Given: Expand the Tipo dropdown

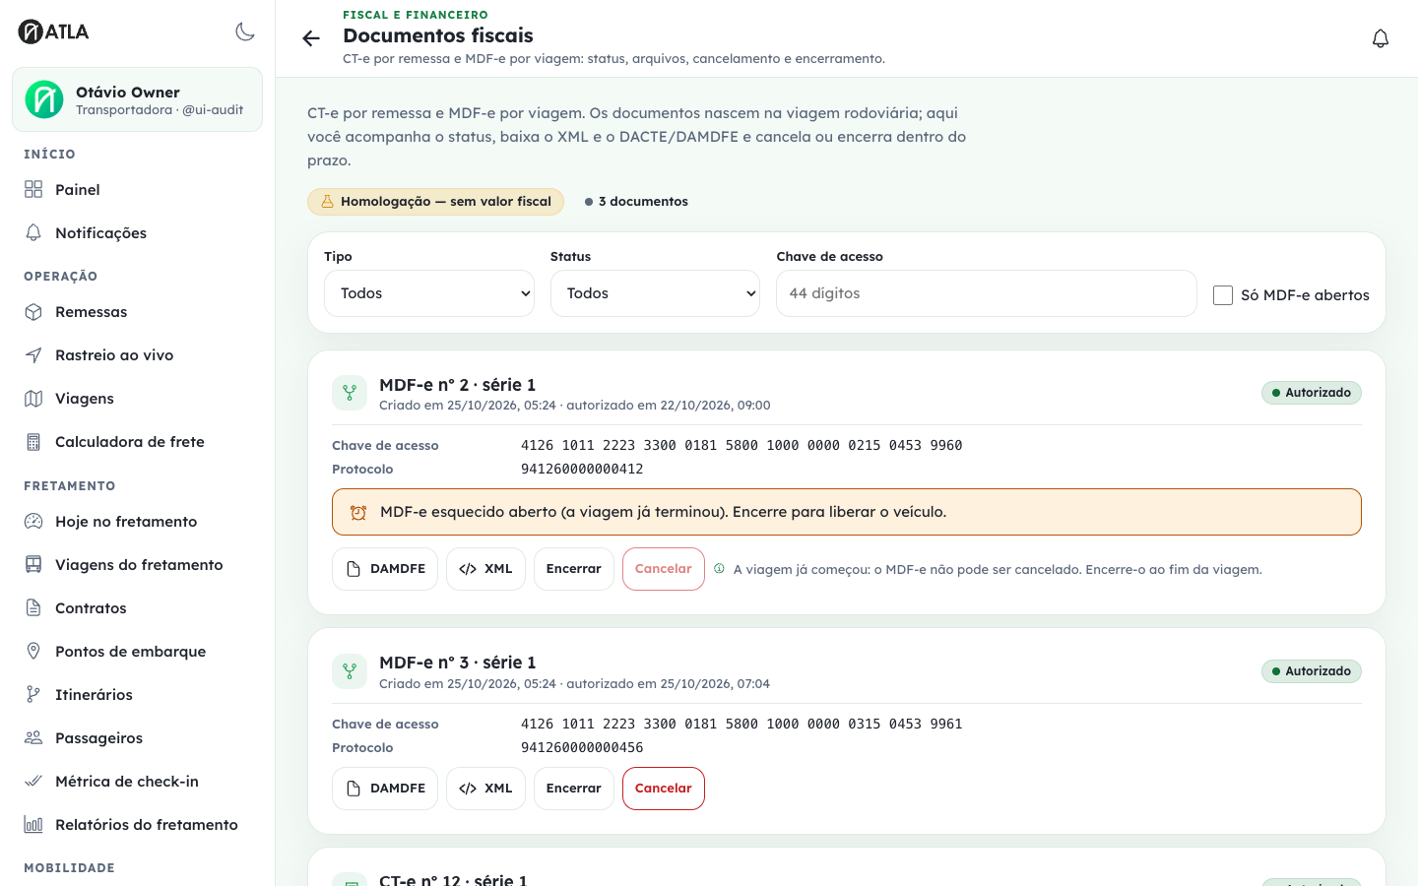Looking at the screenshot, I should click(x=429, y=293).
